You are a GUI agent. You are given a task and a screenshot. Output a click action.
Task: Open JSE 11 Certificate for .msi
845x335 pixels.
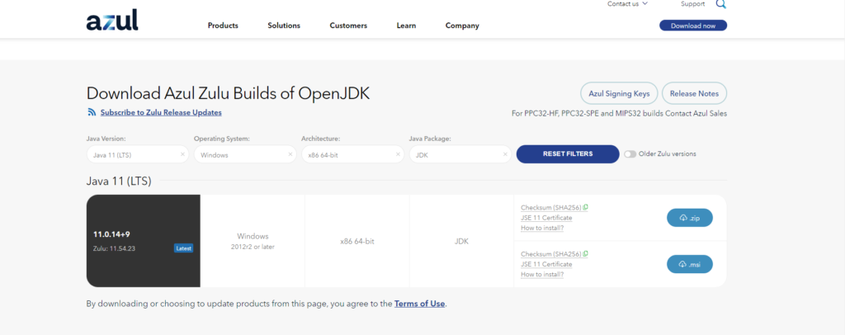[546, 264]
